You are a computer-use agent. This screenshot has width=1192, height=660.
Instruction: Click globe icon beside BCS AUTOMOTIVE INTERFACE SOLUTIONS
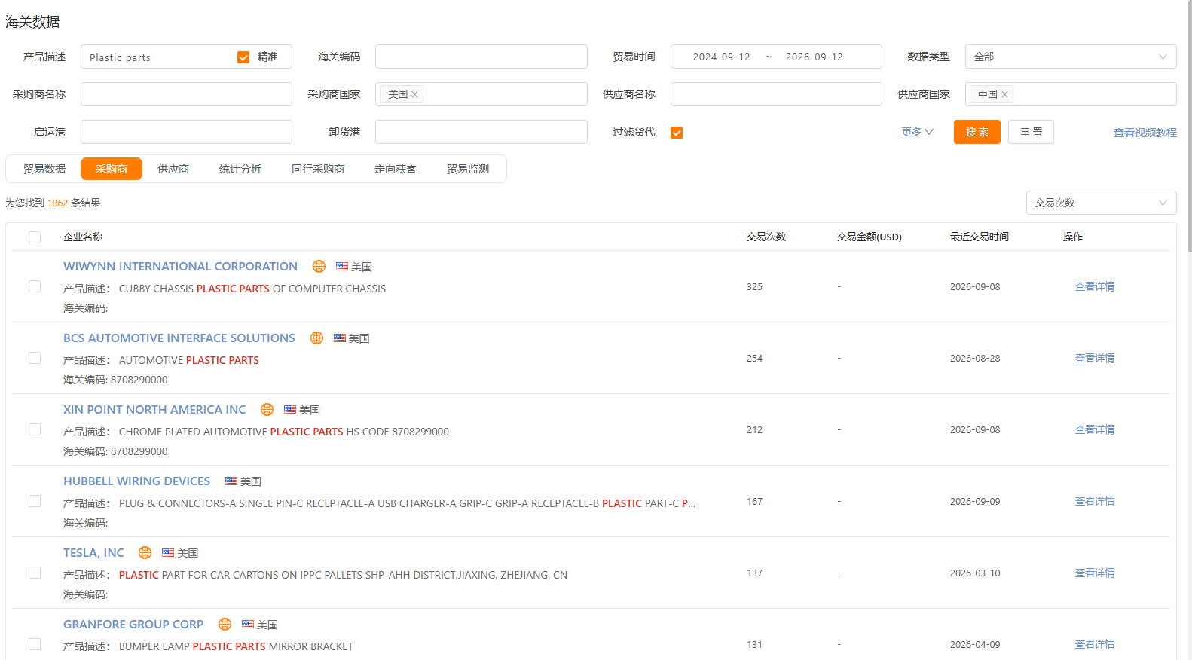point(316,338)
